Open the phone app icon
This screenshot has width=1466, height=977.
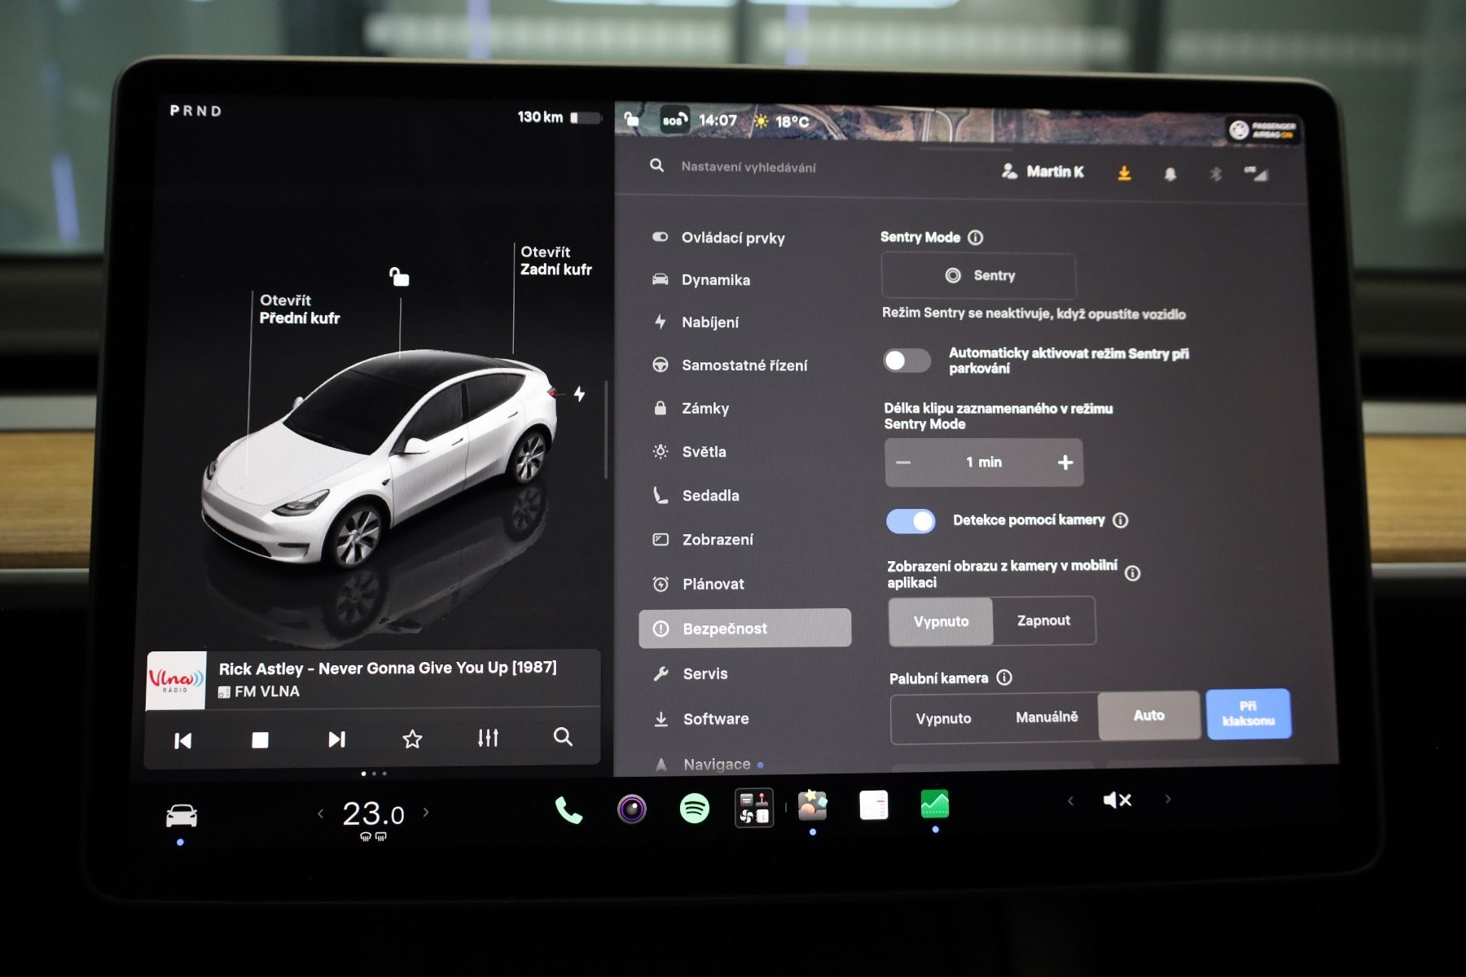point(568,810)
